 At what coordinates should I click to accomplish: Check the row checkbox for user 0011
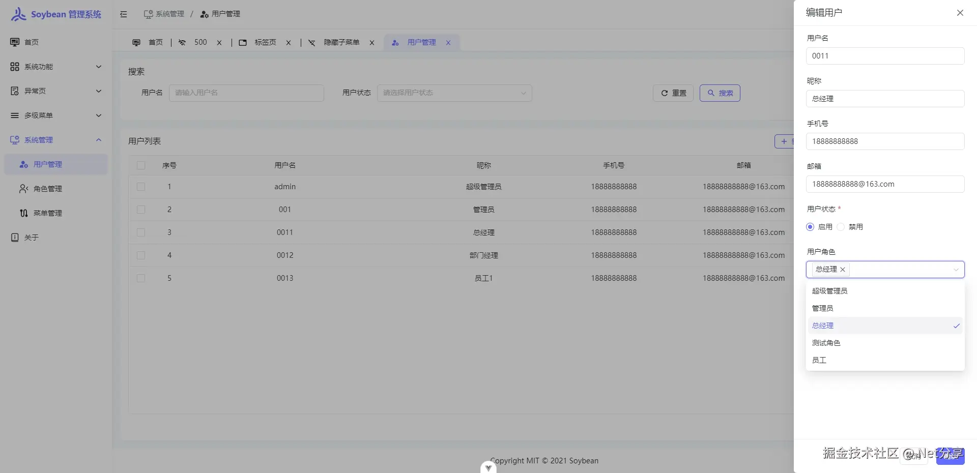point(141,232)
